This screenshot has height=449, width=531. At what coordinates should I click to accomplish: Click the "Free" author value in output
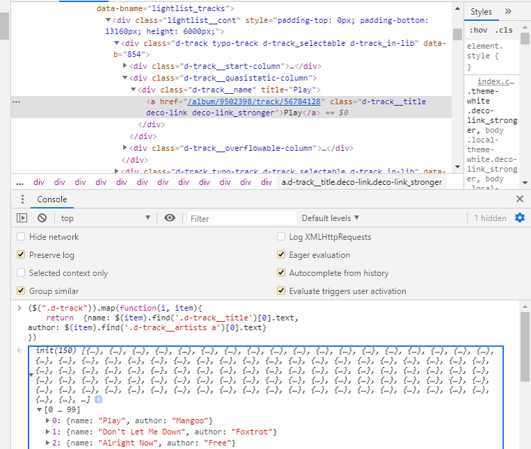point(218,443)
